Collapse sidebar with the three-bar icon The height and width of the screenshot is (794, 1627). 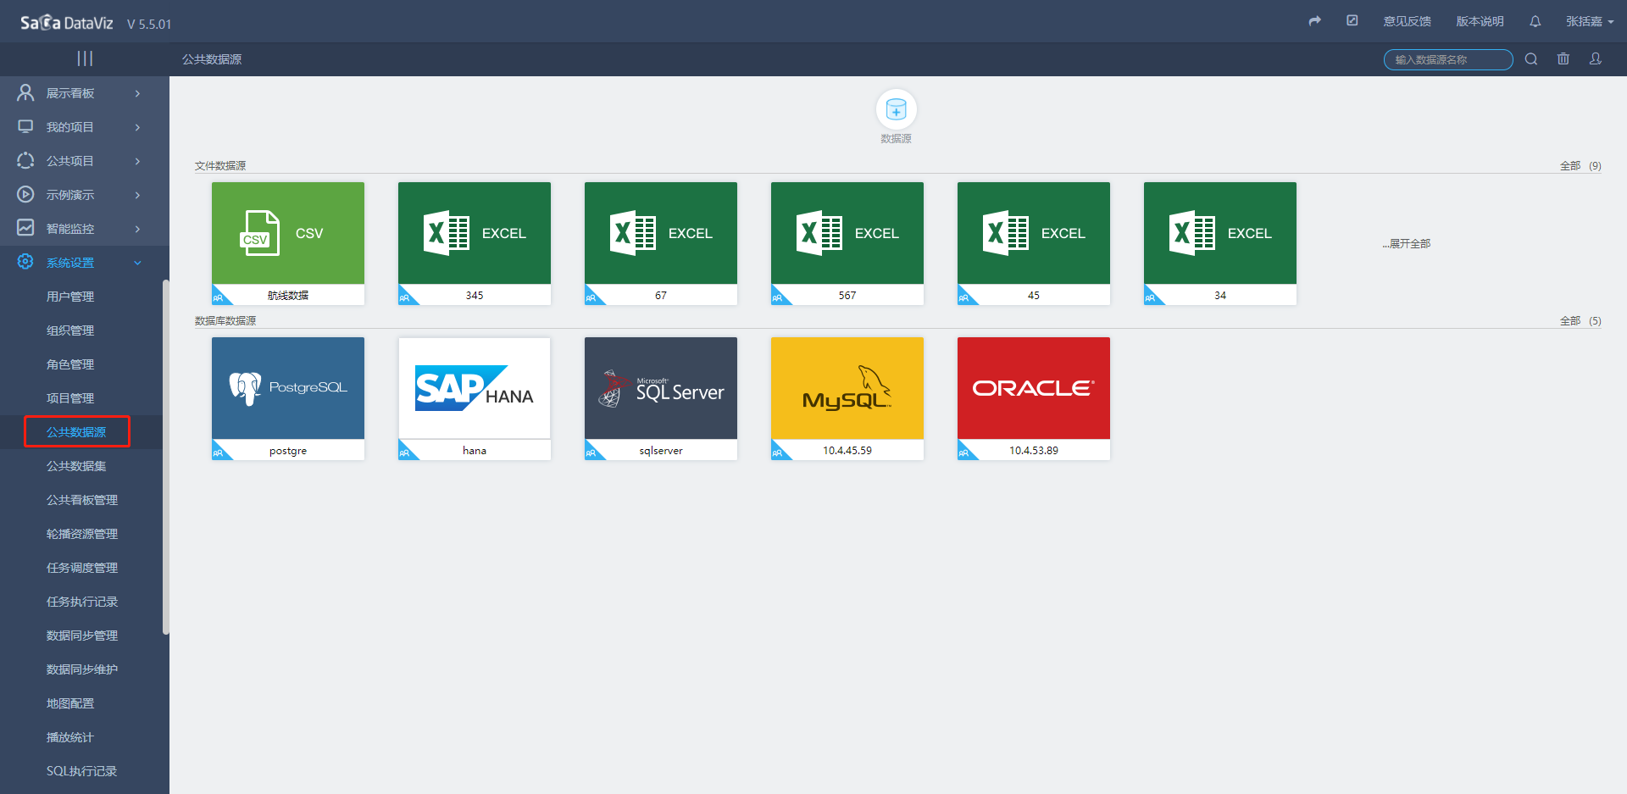(85, 58)
